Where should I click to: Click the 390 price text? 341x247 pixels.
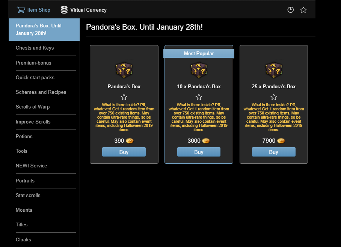(119, 141)
